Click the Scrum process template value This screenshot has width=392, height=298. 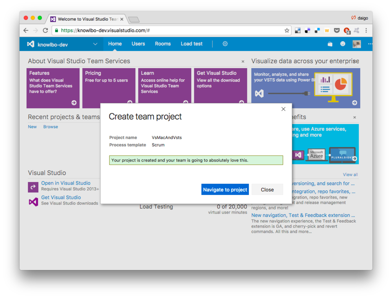[x=158, y=145]
